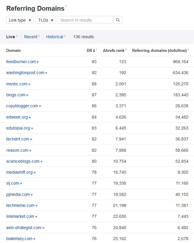This screenshot has height=243, width=194.
Task: Open the edutopia.org link
Action: pyautogui.click(x=18, y=128)
